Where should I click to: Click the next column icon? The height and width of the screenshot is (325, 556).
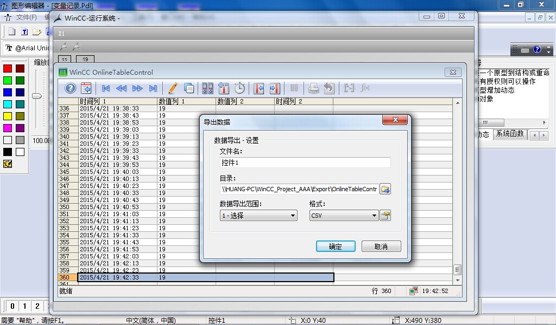coord(275,88)
